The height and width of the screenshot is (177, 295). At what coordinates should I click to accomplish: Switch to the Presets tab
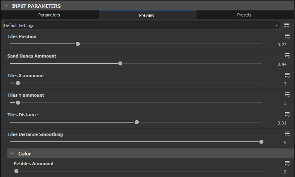(x=244, y=15)
